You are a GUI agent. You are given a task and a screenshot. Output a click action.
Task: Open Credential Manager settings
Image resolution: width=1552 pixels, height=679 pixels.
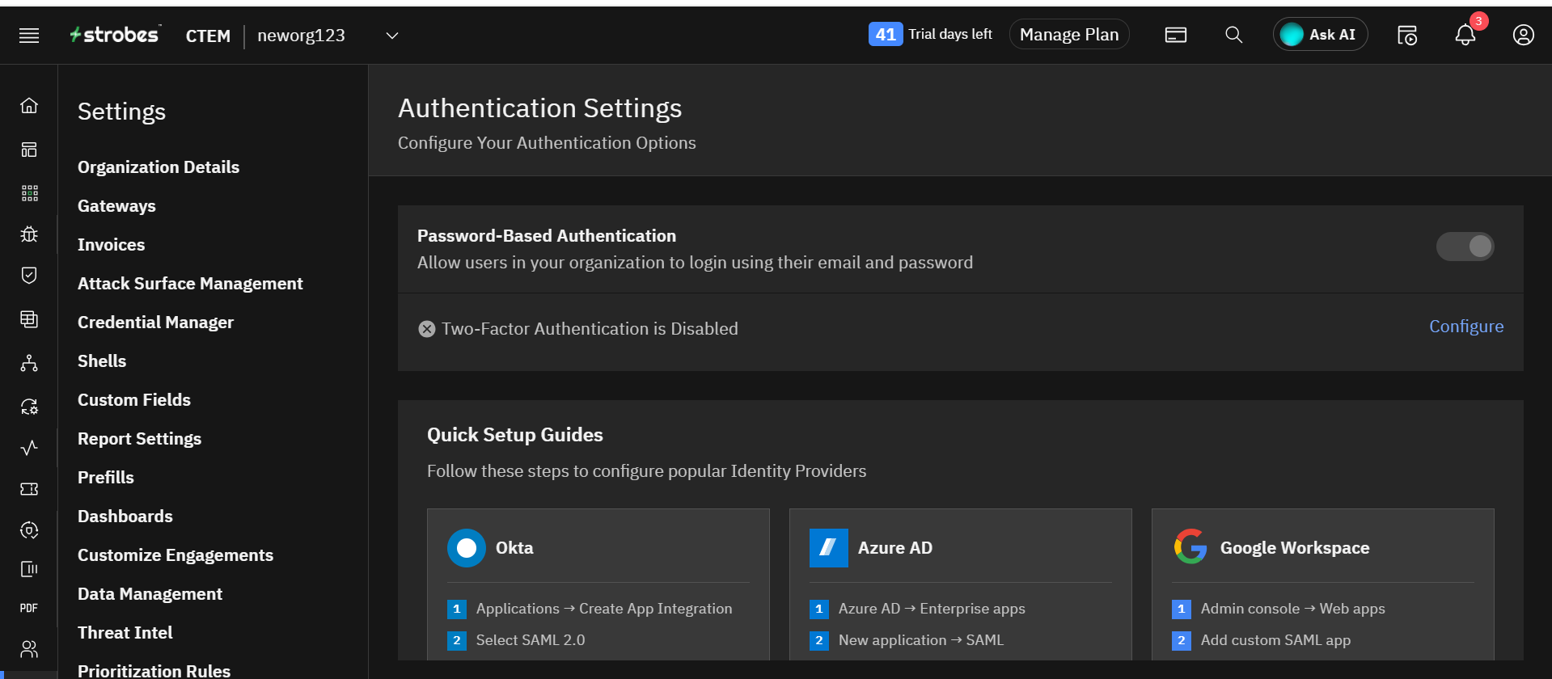point(155,323)
